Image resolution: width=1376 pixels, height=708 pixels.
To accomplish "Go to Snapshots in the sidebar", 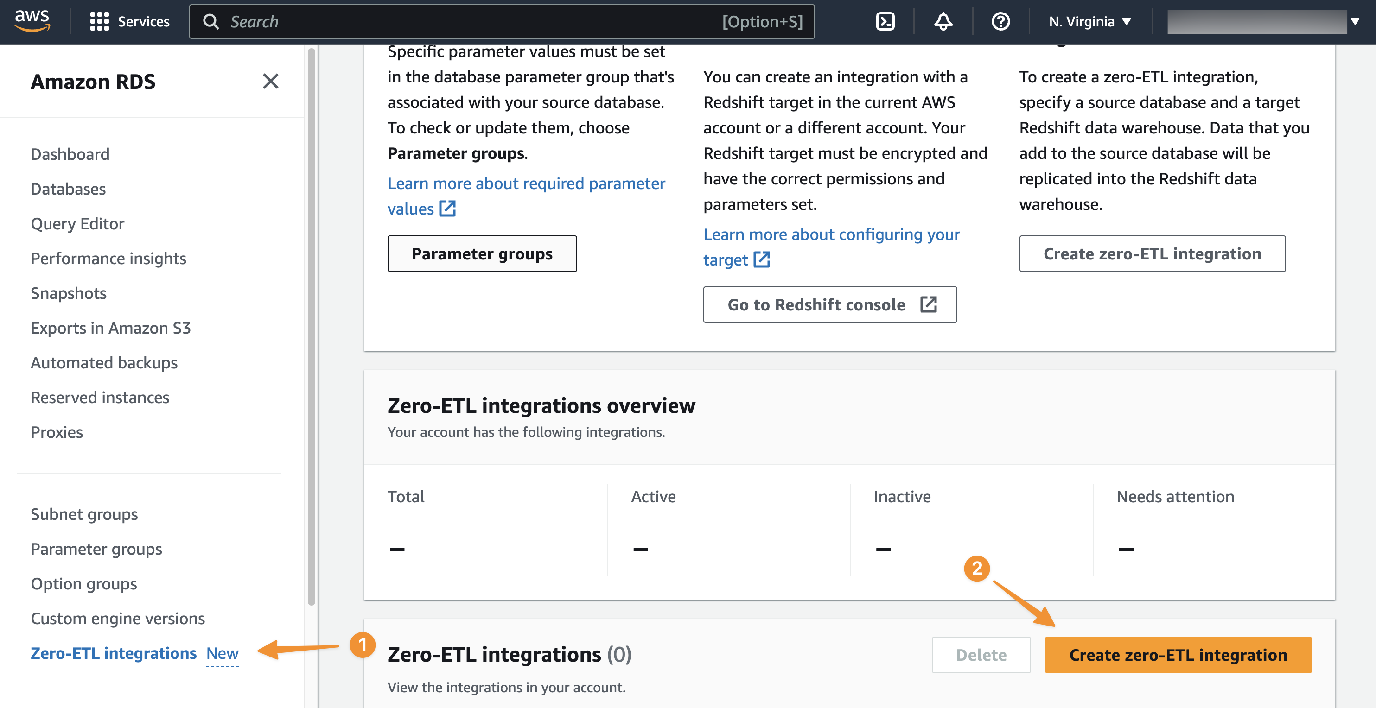I will coord(68,293).
